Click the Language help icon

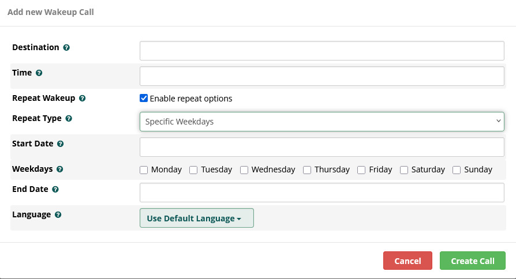[x=58, y=215]
